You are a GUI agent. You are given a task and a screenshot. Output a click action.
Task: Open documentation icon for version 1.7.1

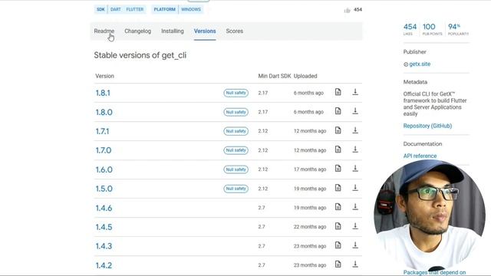(338, 130)
